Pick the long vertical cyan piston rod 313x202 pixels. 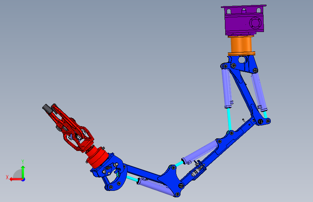point(229,119)
